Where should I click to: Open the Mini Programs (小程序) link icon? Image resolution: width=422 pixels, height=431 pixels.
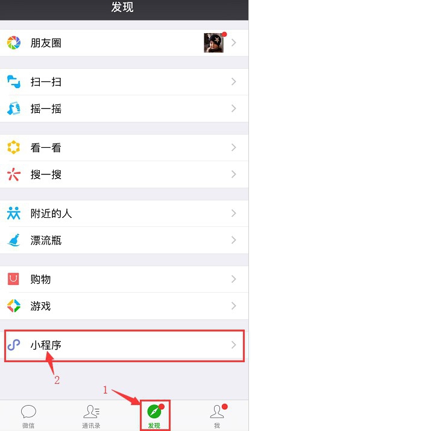14,345
